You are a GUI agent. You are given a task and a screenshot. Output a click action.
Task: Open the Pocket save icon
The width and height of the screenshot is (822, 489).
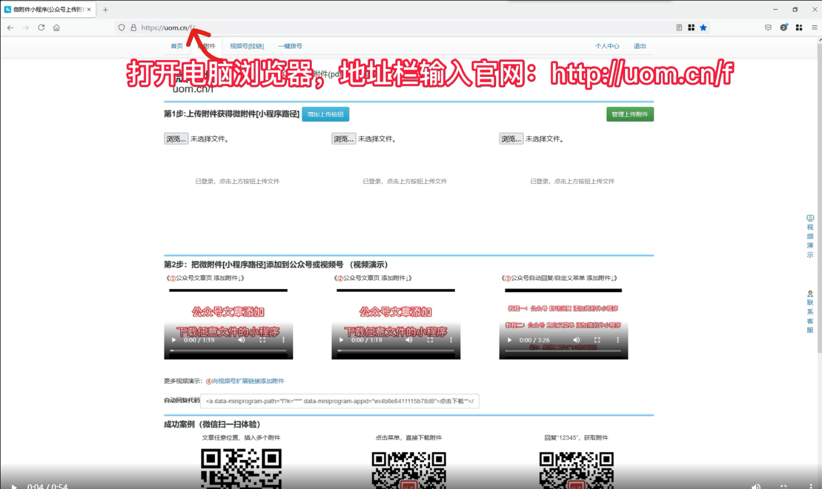pos(768,27)
